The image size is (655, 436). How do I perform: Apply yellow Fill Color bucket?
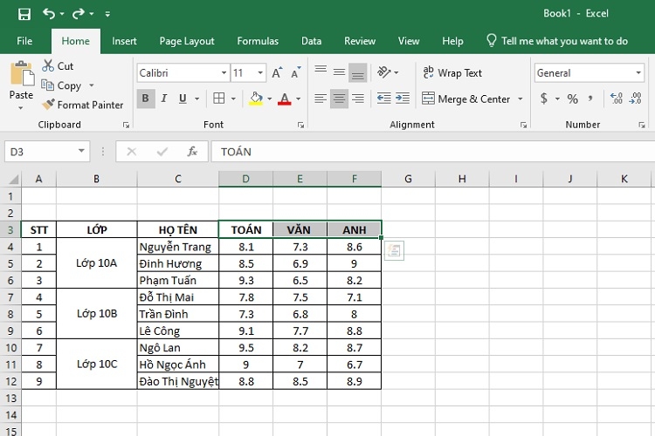pyautogui.click(x=256, y=99)
